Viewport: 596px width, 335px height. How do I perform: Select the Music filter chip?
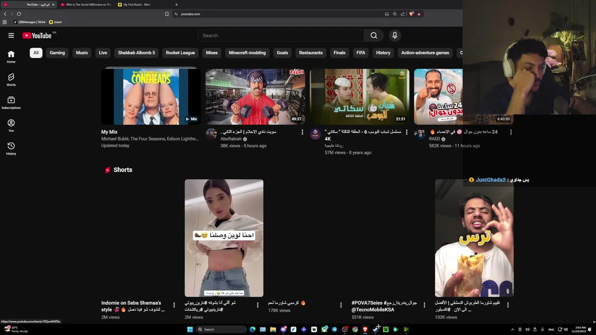pyautogui.click(x=82, y=53)
